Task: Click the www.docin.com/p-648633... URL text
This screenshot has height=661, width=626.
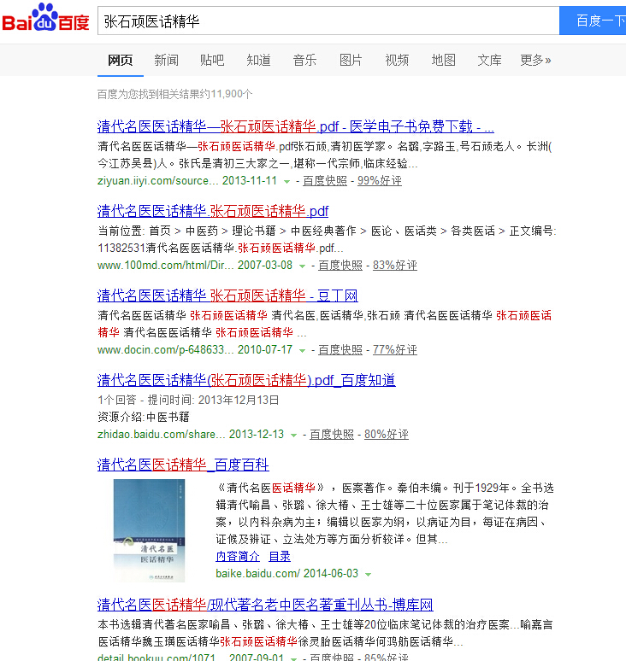Action: click(x=165, y=350)
